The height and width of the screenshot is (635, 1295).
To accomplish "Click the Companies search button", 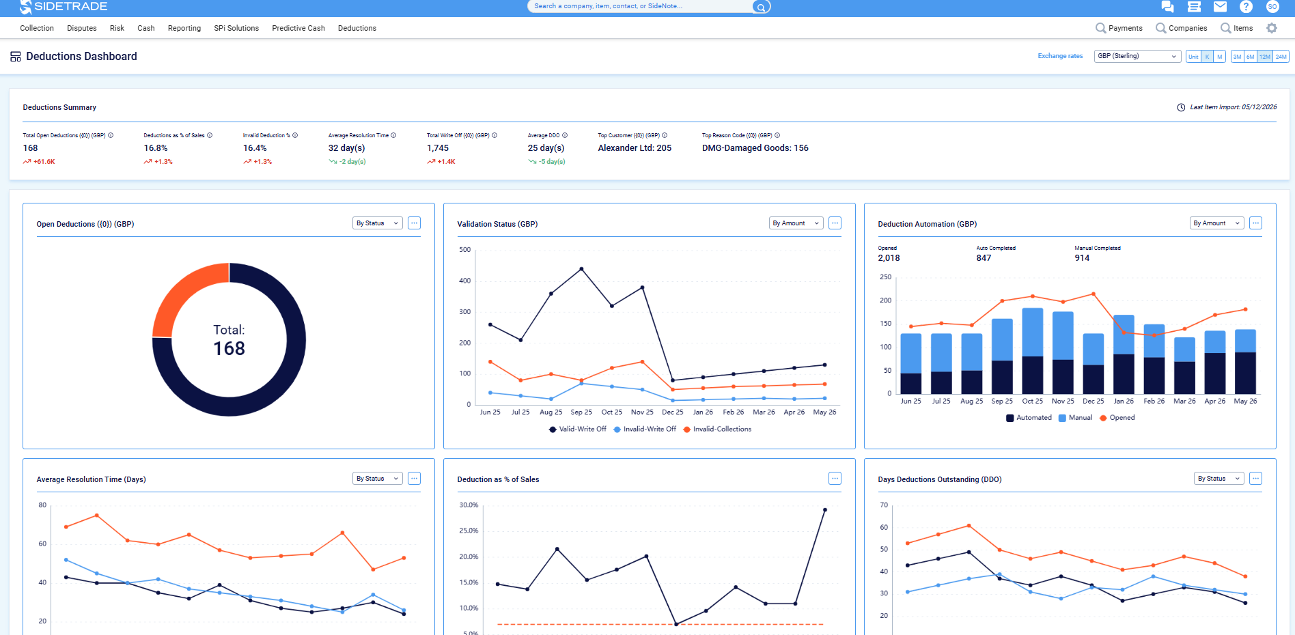I will point(1181,28).
